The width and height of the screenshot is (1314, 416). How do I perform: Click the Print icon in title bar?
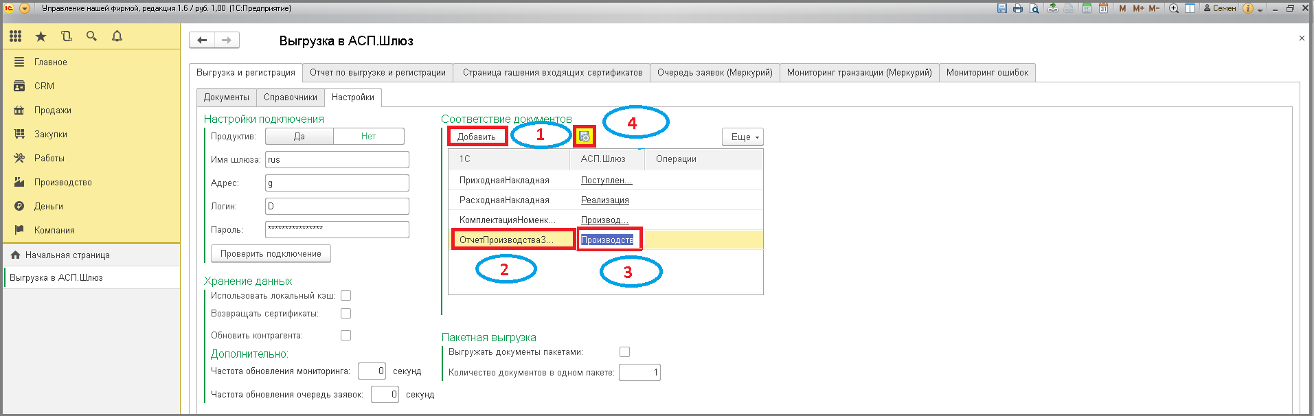pyautogui.click(x=1018, y=8)
